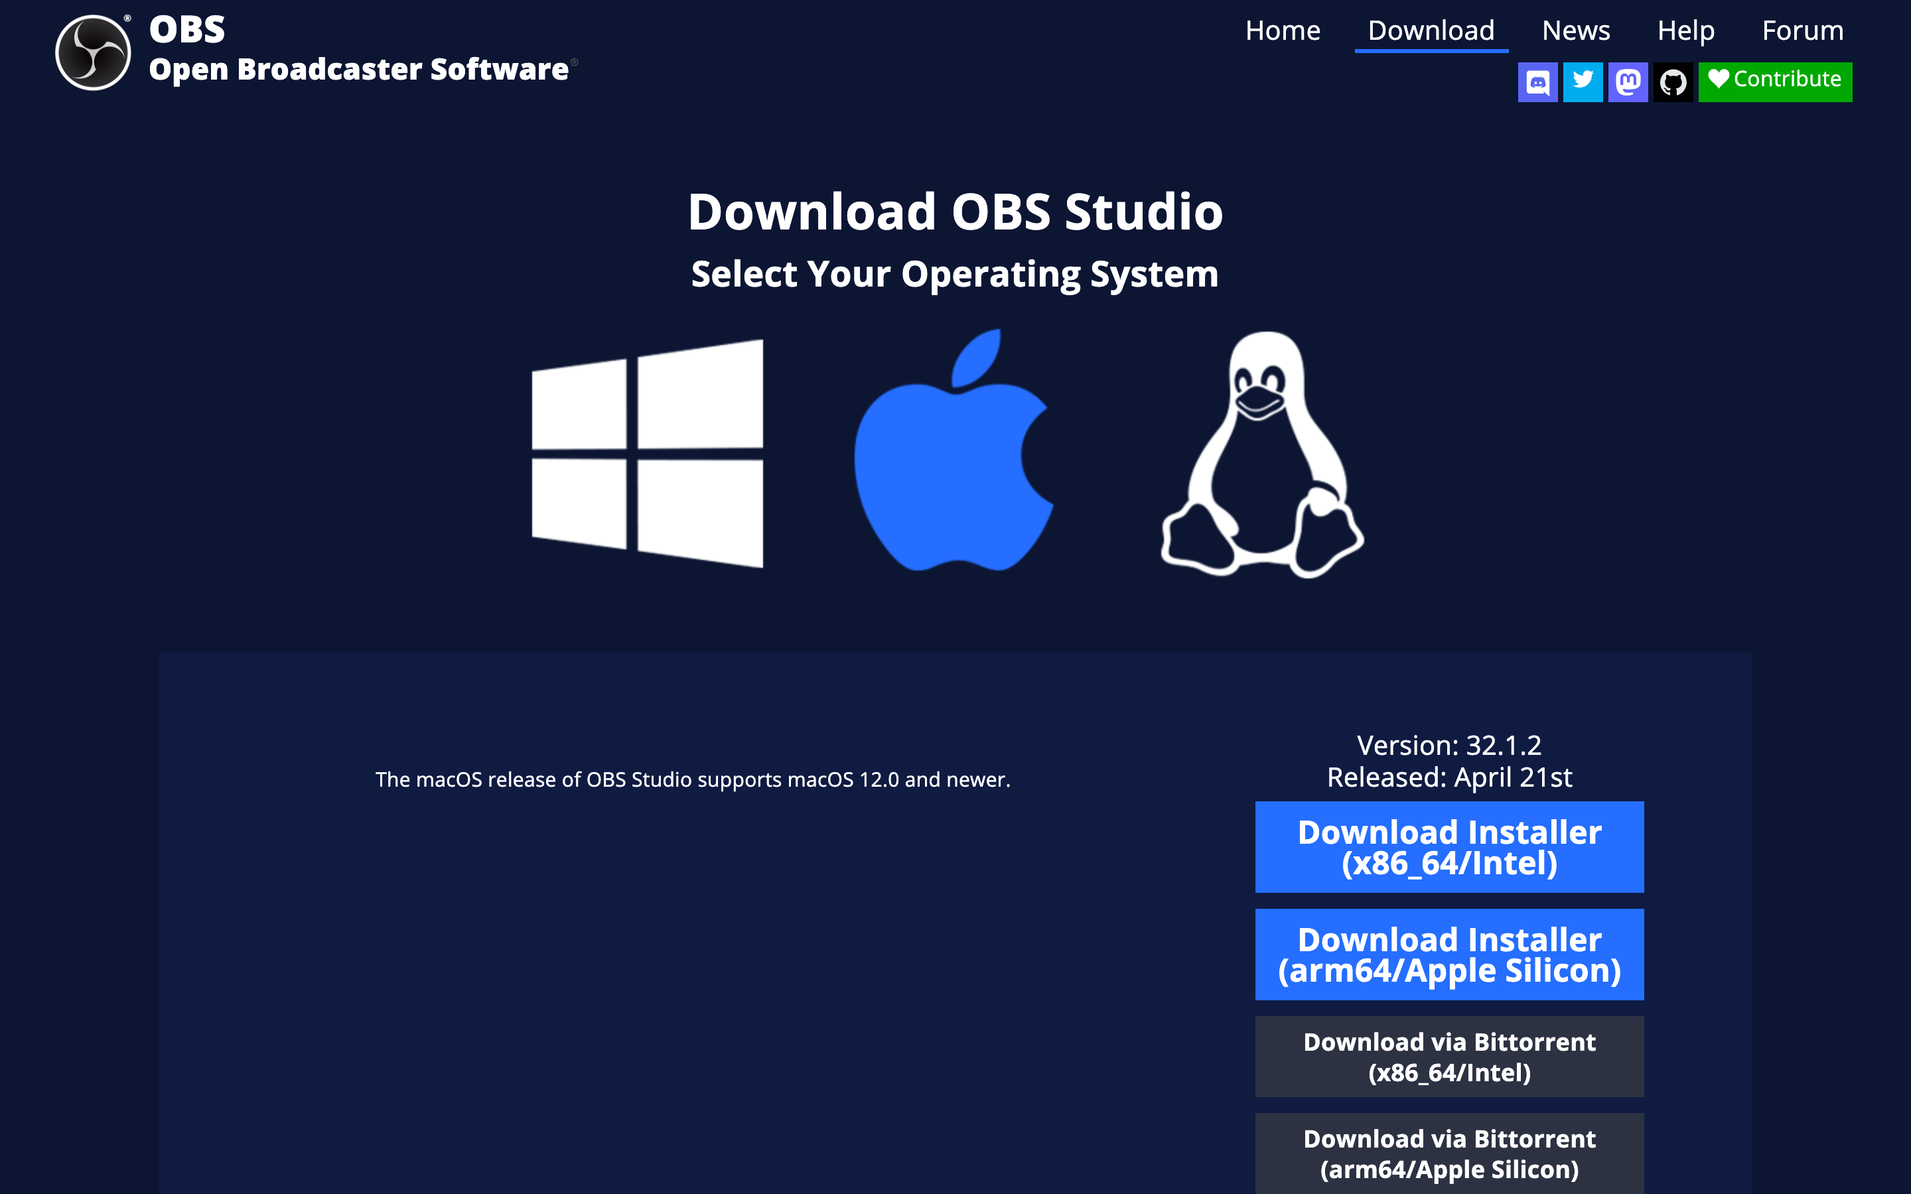Click the Download OBS Studio heading

tap(955, 212)
